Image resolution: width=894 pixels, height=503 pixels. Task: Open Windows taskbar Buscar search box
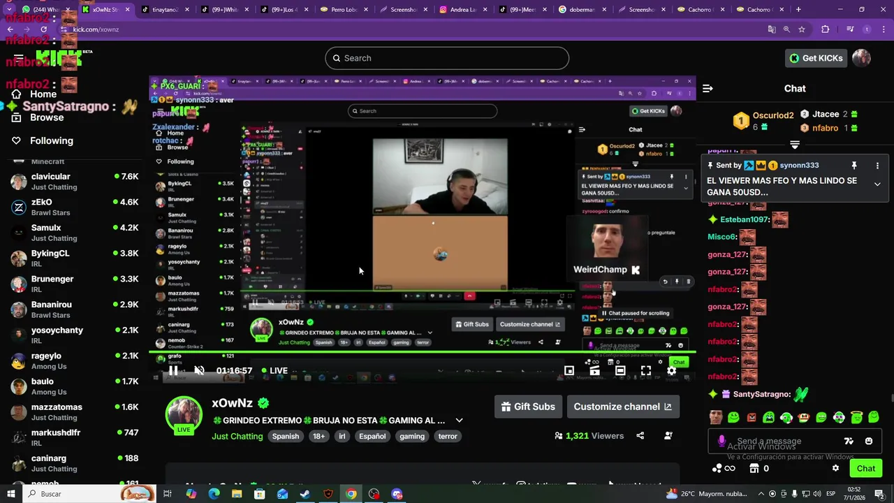(89, 494)
